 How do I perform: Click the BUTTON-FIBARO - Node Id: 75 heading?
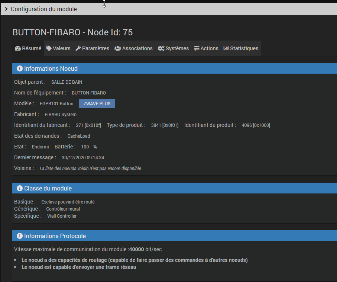[x=73, y=32]
